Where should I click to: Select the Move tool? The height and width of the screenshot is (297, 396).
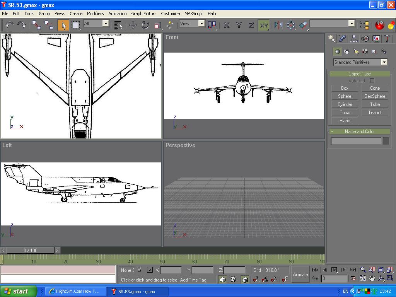point(133,25)
